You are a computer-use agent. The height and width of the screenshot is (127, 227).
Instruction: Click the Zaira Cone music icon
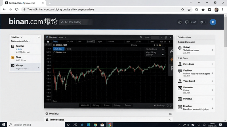(x=180, y=64)
